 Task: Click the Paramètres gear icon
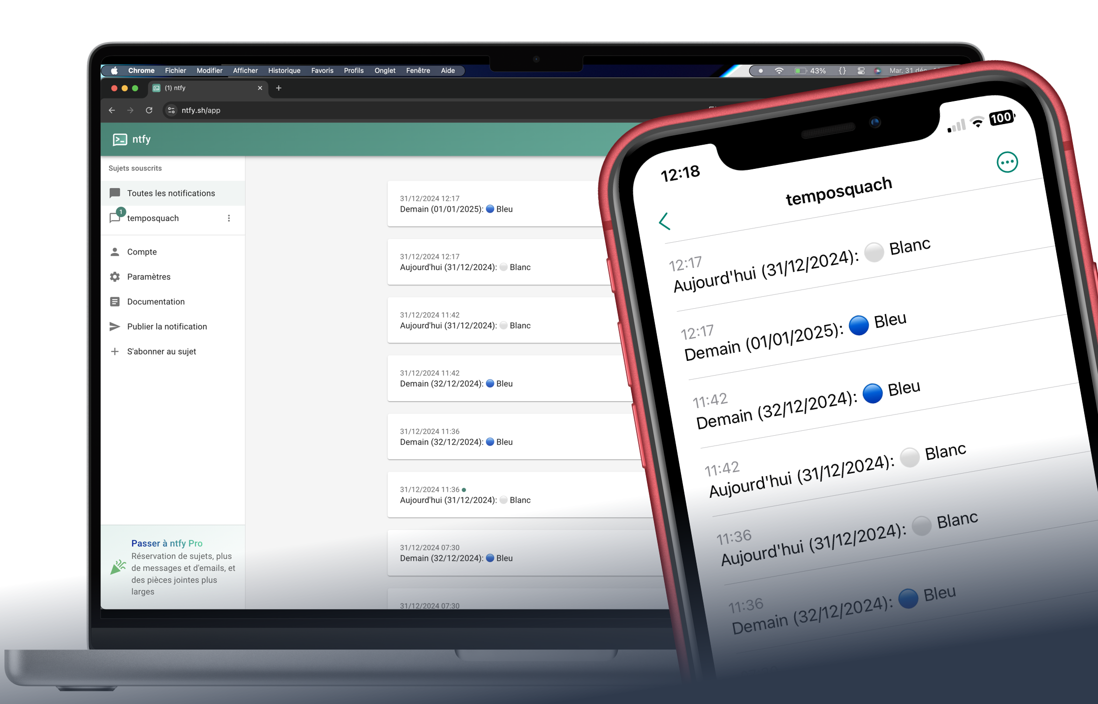click(x=115, y=277)
